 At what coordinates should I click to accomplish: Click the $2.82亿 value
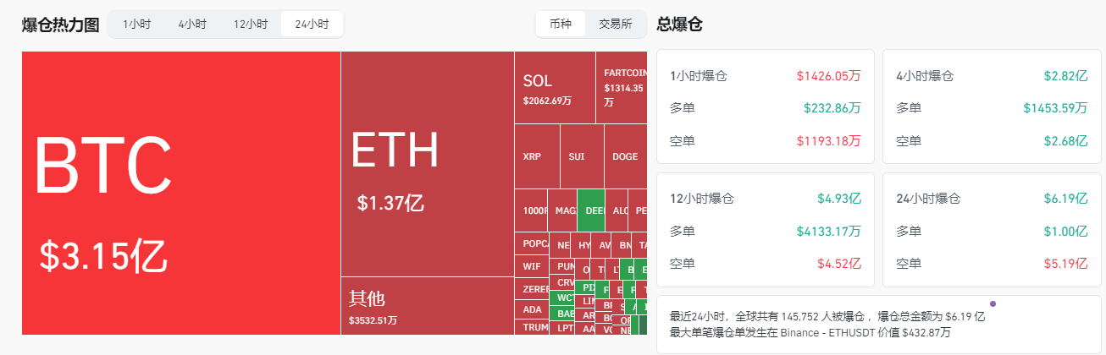tap(1065, 75)
